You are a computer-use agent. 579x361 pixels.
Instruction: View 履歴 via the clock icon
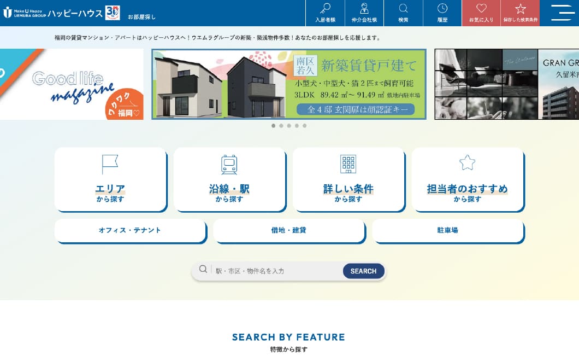point(442,9)
